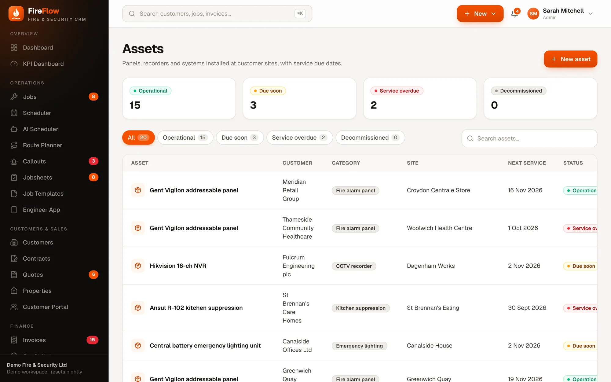Click Dagenham Works site cell

pyautogui.click(x=431, y=266)
